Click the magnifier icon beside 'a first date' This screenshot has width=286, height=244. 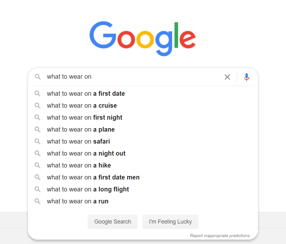pyautogui.click(x=37, y=94)
